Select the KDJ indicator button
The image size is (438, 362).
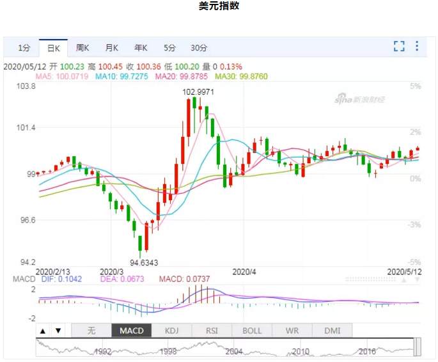171,331
